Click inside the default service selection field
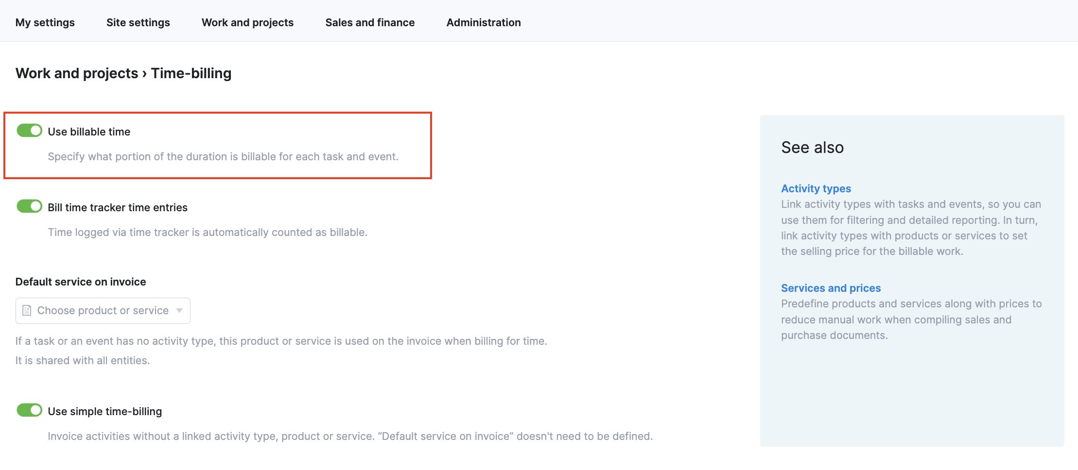The width and height of the screenshot is (1078, 470). [102, 310]
